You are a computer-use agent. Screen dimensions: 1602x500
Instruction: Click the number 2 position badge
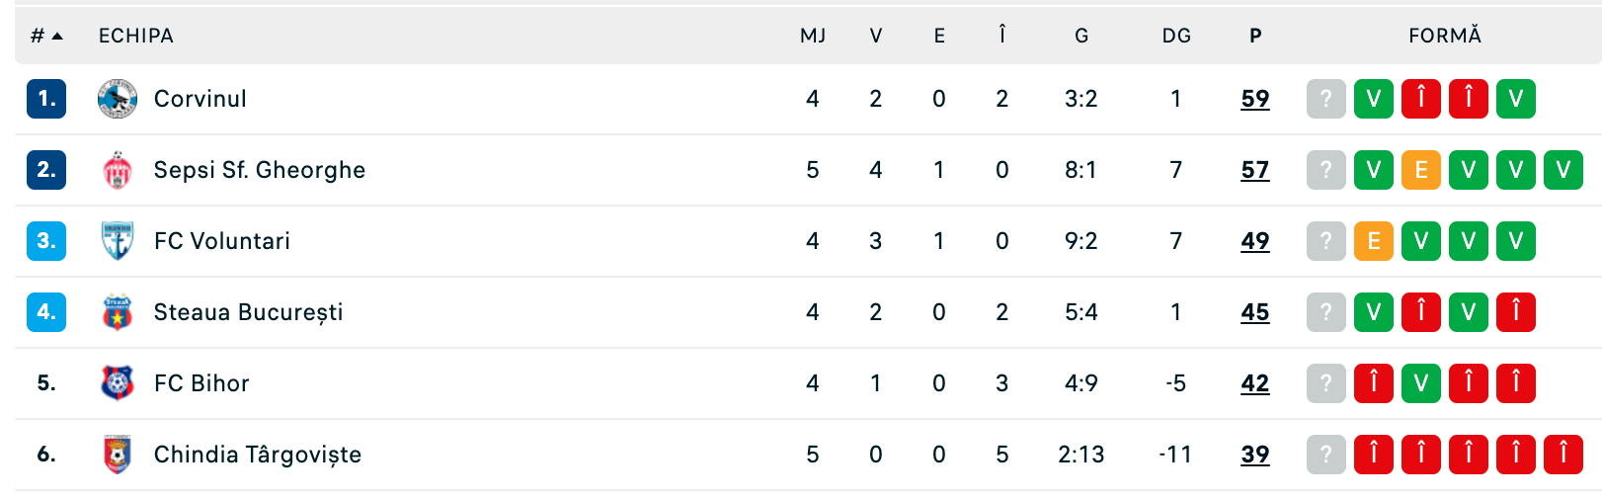pyautogui.click(x=46, y=170)
